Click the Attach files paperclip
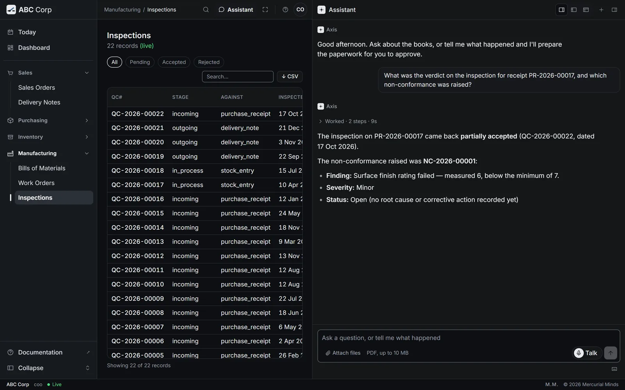 click(343, 353)
